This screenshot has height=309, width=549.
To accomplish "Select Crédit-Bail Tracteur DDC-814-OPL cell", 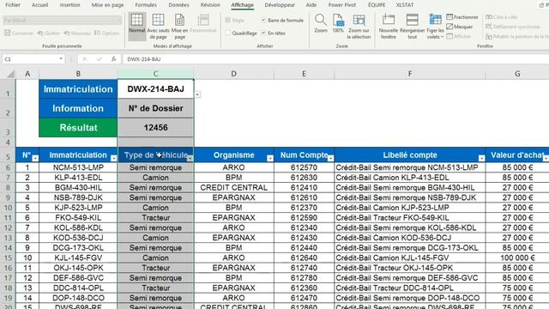I will [410, 288].
